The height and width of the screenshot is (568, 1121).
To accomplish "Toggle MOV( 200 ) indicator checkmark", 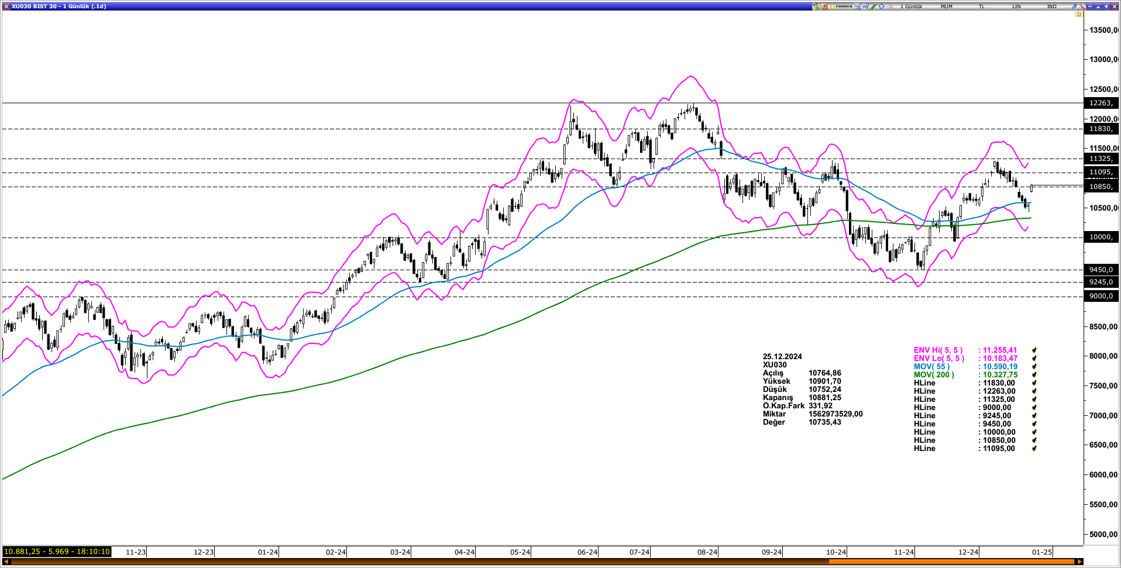I will pyautogui.click(x=1034, y=375).
